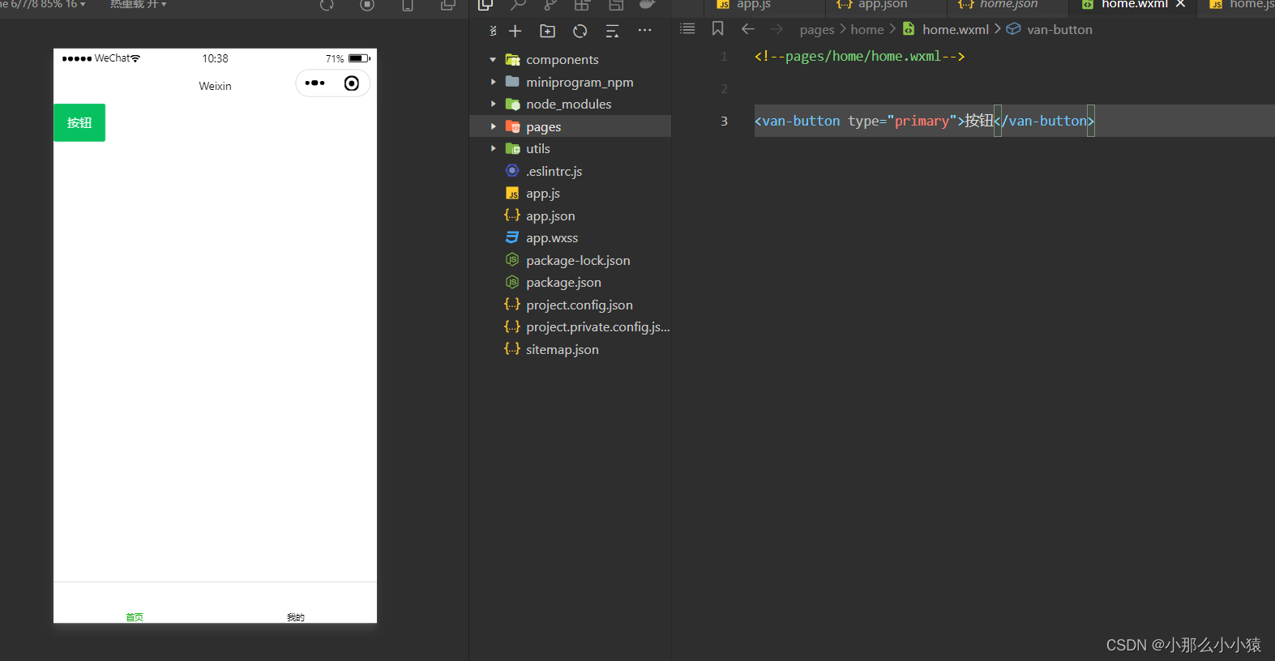Click Weixin title in simulator
This screenshot has width=1275, height=661.
[215, 86]
